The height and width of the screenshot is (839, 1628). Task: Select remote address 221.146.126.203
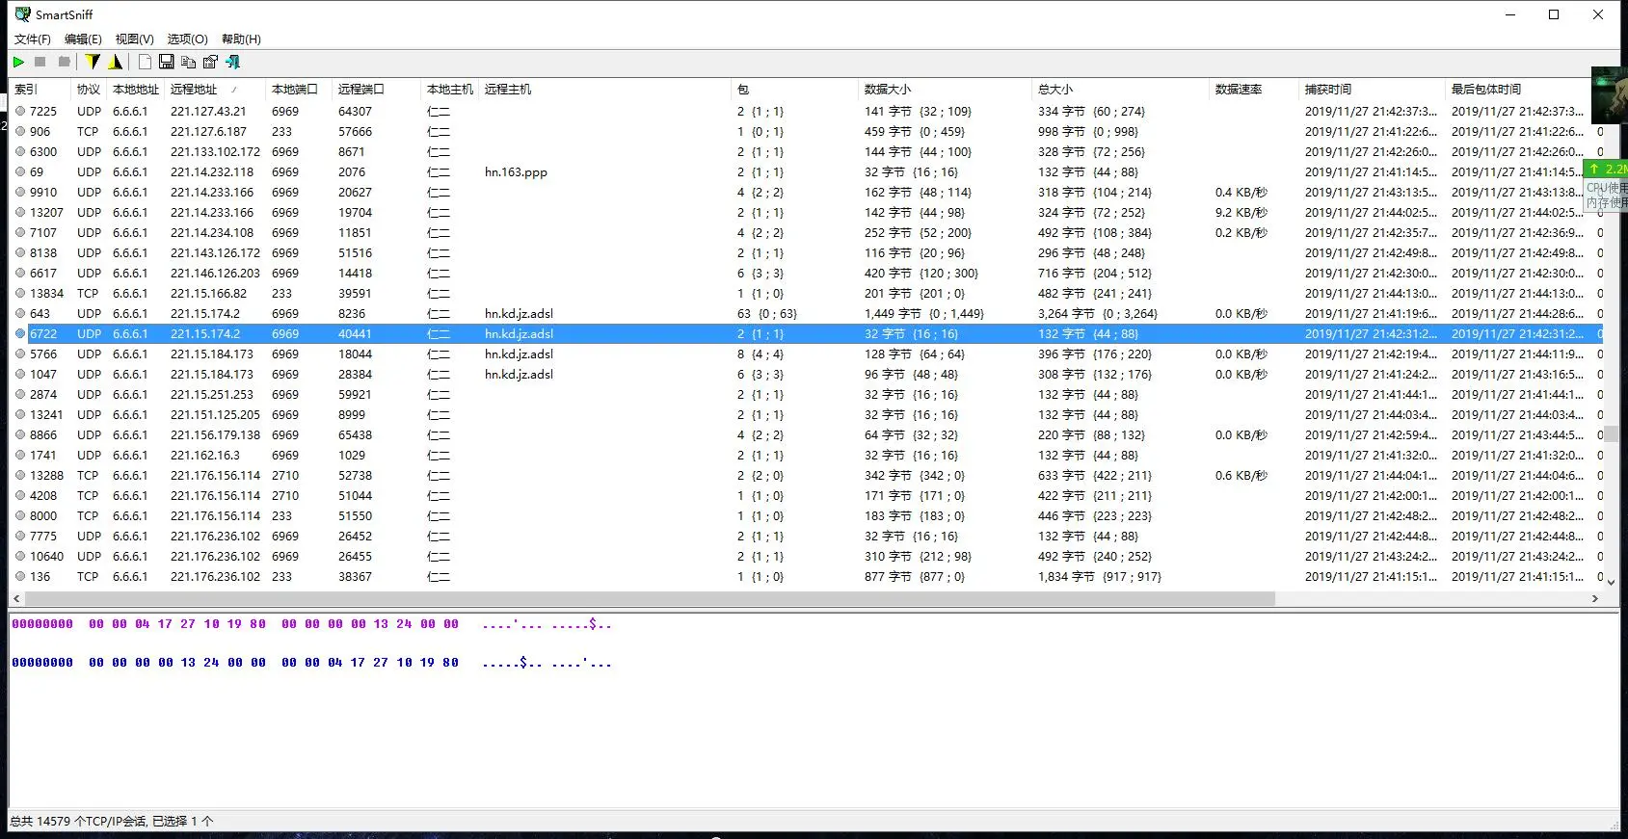pos(215,273)
